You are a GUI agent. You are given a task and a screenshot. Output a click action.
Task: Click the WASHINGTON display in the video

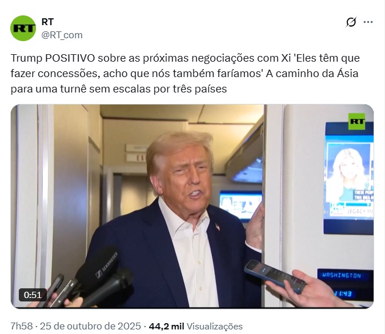click(x=342, y=275)
